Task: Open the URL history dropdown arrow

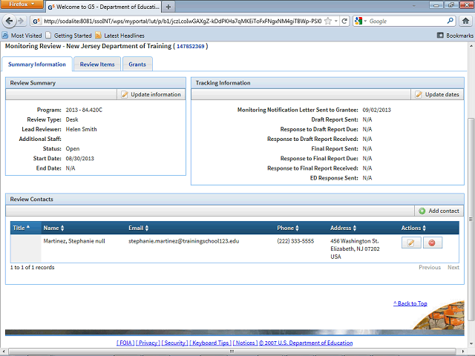Action: tap(336, 21)
